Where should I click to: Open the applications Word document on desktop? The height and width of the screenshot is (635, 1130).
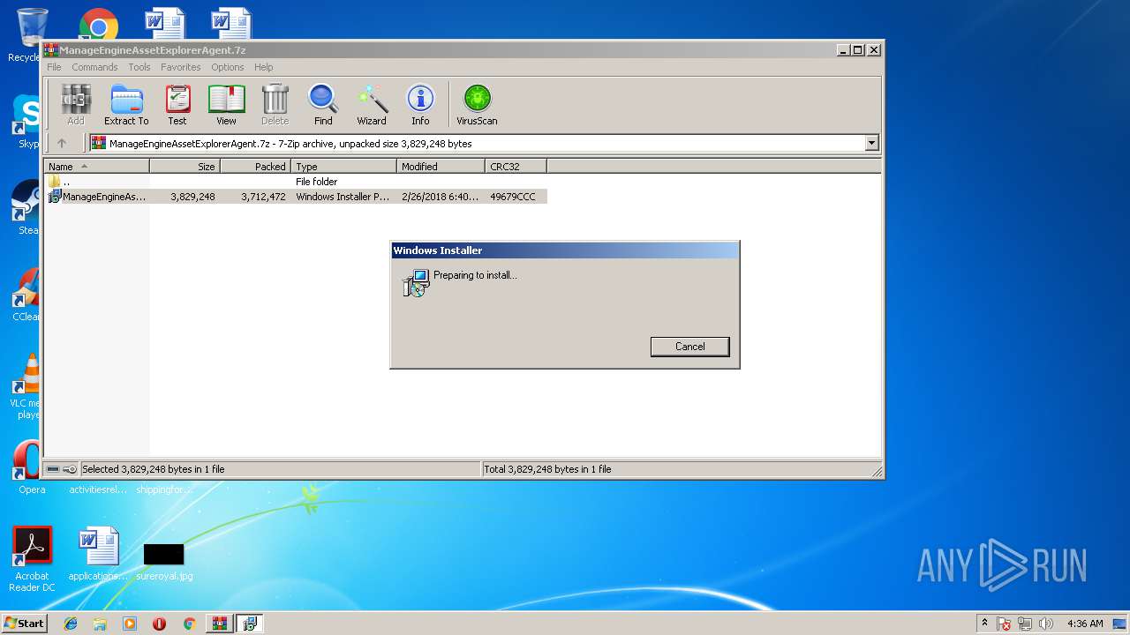coord(98,555)
